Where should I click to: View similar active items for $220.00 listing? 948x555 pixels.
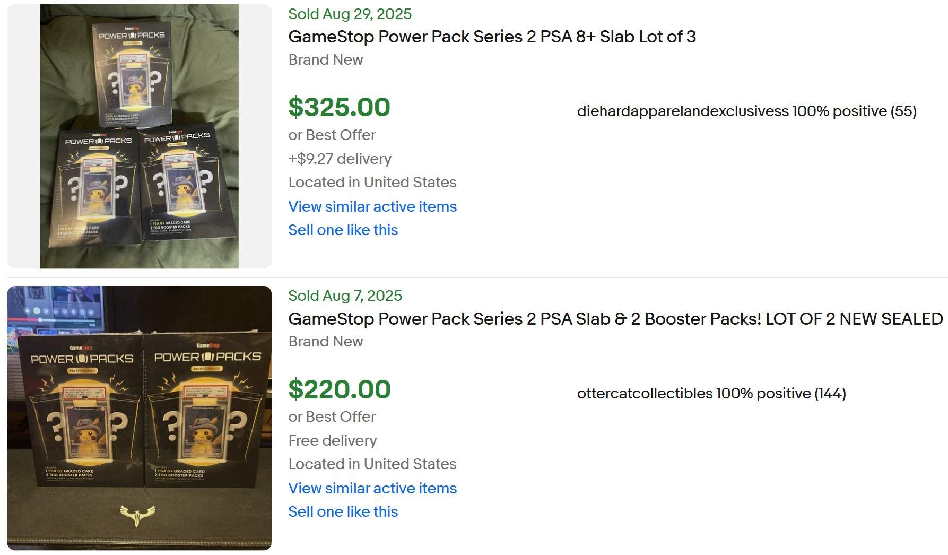coord(372,488)
